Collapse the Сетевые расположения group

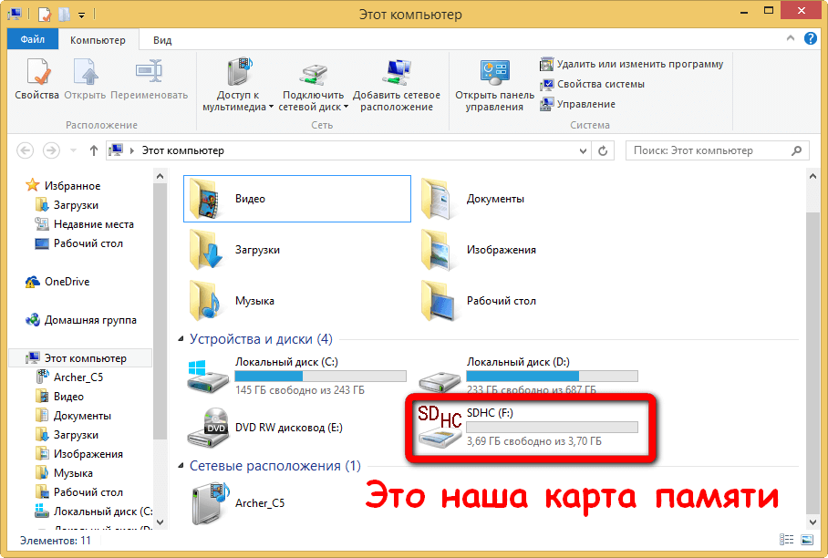(181, 466)
